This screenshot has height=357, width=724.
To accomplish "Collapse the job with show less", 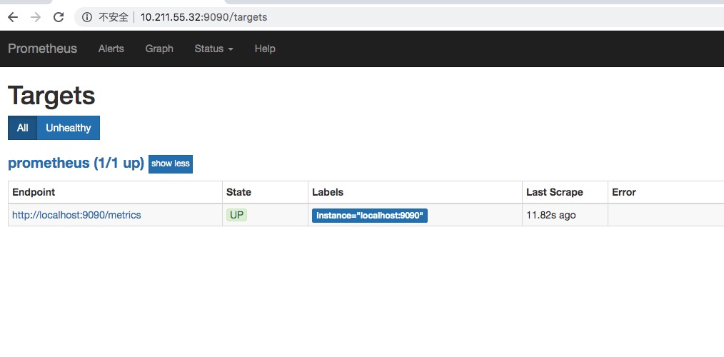I will point(171,164).
